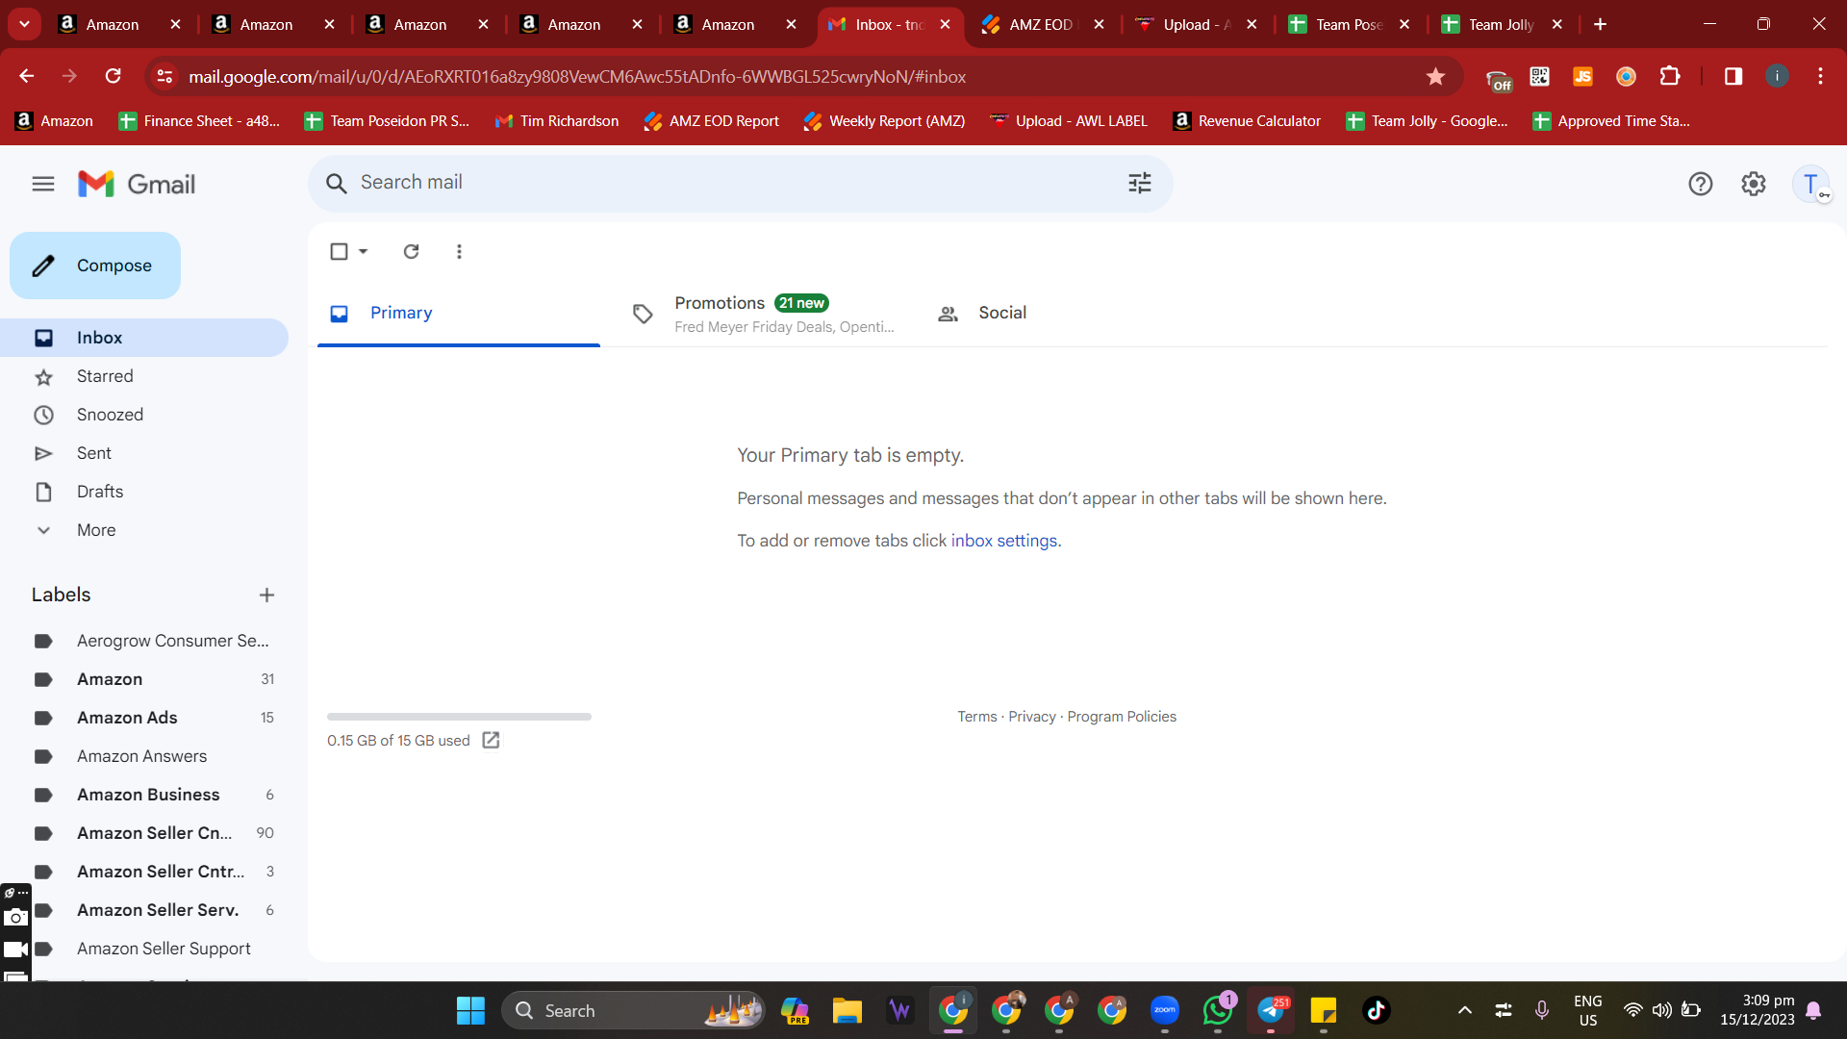Image resolution: width=1847 pixels, height=1039 pixels.
Task: Open the More options three-dot menu above tabs
Action: (459, 251)
